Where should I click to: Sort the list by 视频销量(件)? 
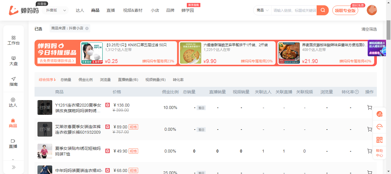point(156,80)
